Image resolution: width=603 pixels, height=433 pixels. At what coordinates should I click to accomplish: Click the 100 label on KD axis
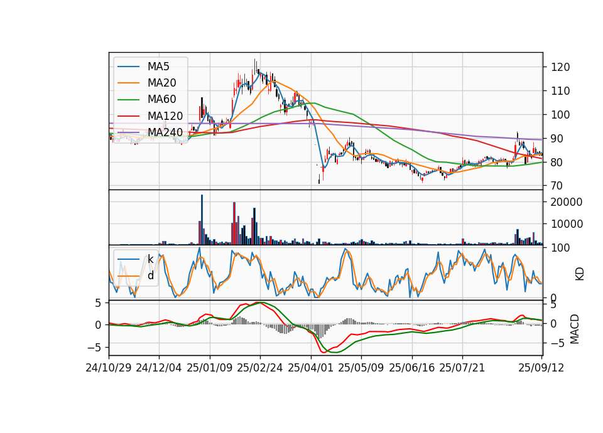pyautogui.click(x=560, y=248)
